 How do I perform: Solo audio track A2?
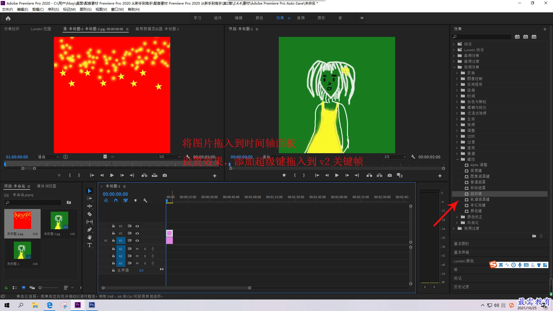(145, 256)
